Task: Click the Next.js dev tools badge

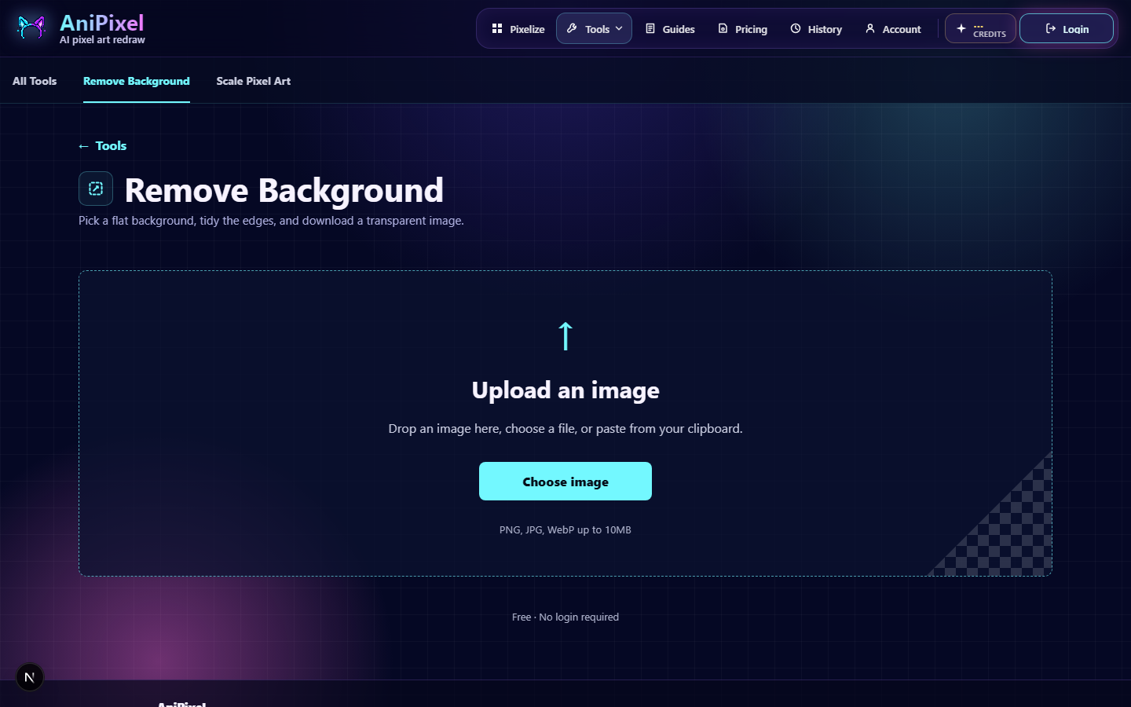Action: click(x=30, y=677)
